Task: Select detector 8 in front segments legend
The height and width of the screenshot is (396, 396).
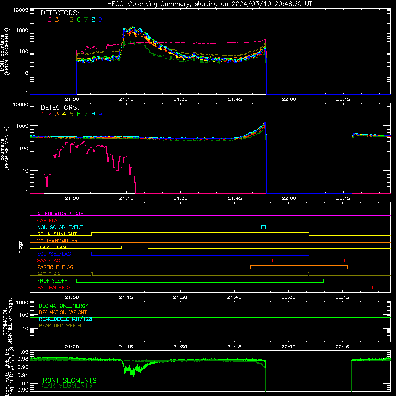Action: 93,20
